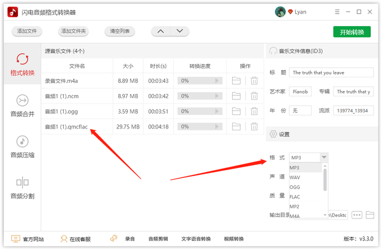This screenshot has width=382, height=250.
Task: Browse the output directory with the ... button
Action: [x=357, y=215]
